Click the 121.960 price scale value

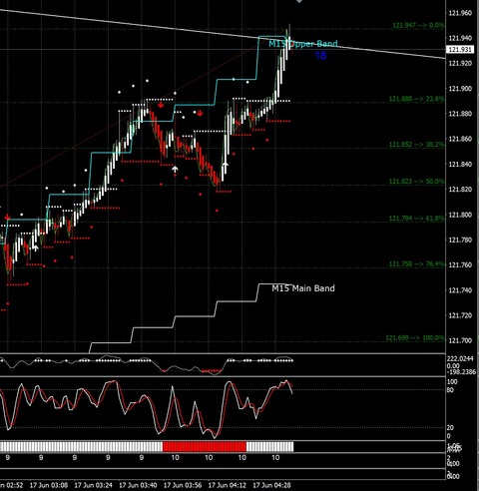point(460,13)
